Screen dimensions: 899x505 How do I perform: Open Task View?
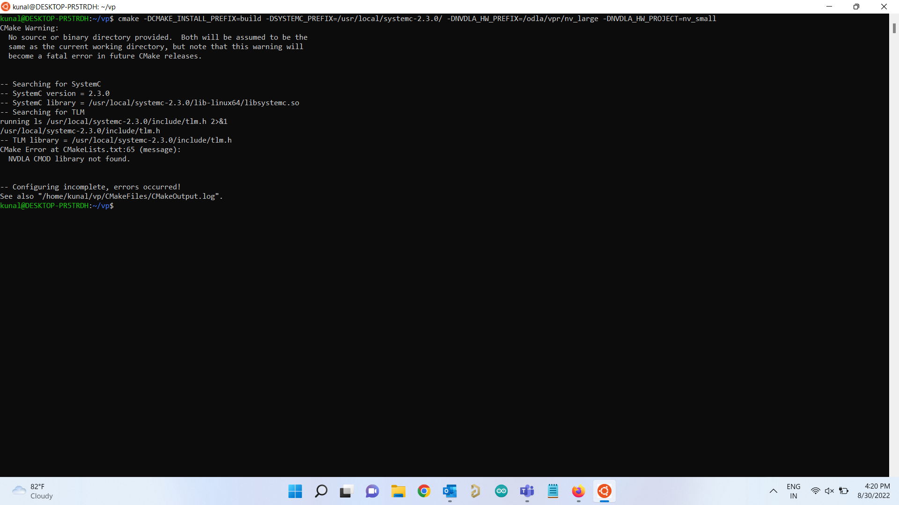(346, 491)
